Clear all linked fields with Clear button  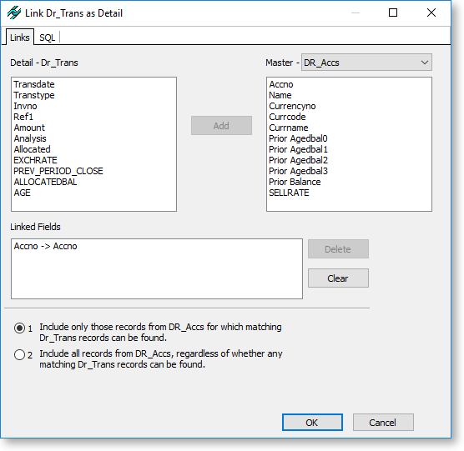pyautogui.click(x=338, y=278)
